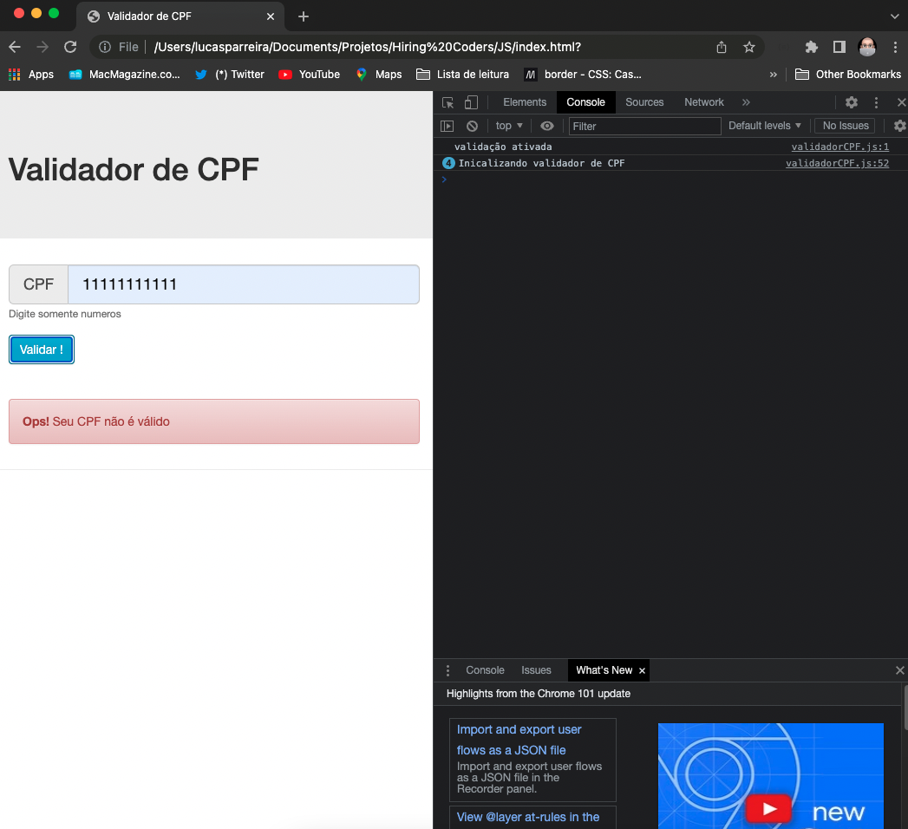Clear the console messages
This screenshot has width=908, height=829.
[x=472, y=126]
